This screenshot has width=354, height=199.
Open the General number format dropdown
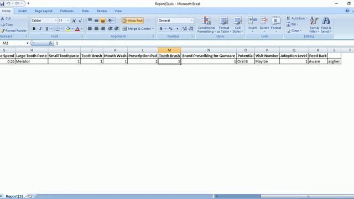pos(191,20)
